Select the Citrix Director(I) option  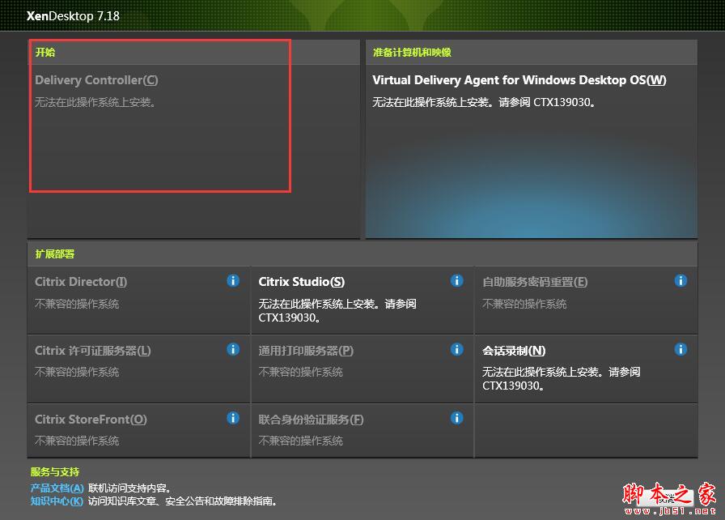81,282
